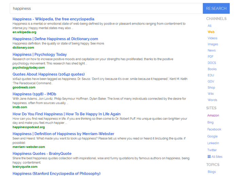Image resolution: width=238 pixels, height=176 pixels.
Task: Switch to the Images channel
Action: pyautogui.click(x=213, y=44)
